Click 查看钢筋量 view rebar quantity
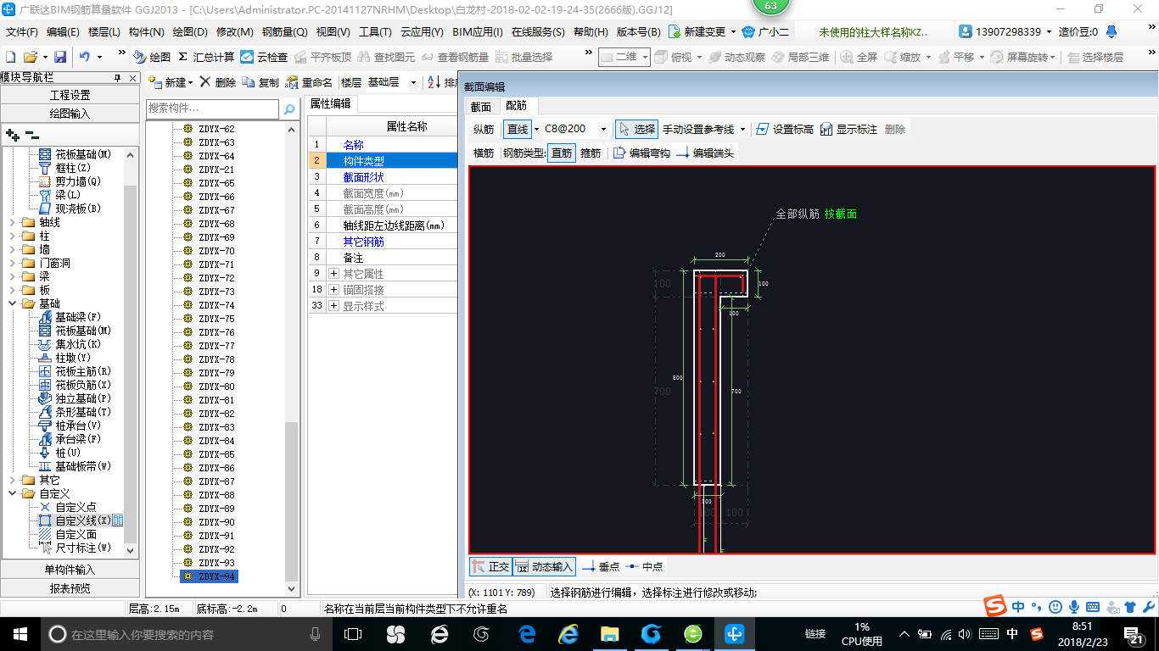The height and width of the screenshot is (651, 1159). 455,57
